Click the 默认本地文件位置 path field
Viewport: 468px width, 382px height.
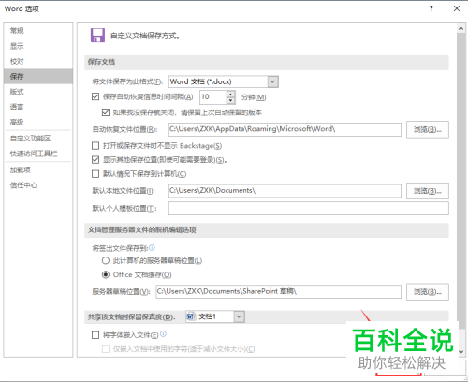click(x=285, y=191)
